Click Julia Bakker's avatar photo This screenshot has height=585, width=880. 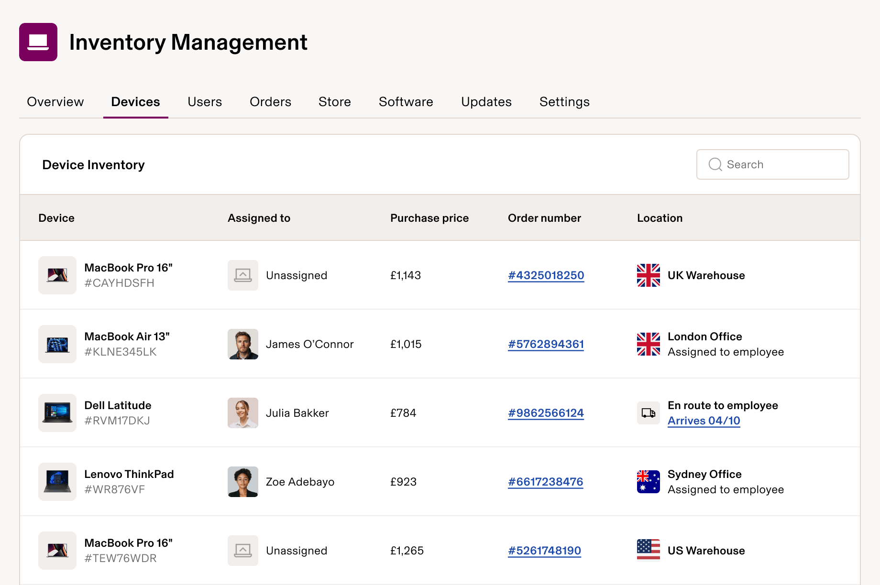coord(243,413)
